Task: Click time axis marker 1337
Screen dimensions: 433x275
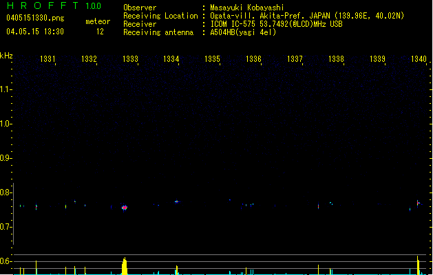Action: pyautogui.click(x=295, y=59)
